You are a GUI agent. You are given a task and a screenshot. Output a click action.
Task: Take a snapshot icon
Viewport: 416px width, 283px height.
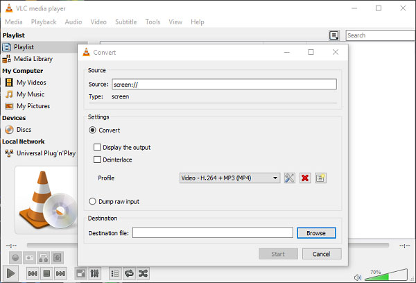(x=29, y=257)
